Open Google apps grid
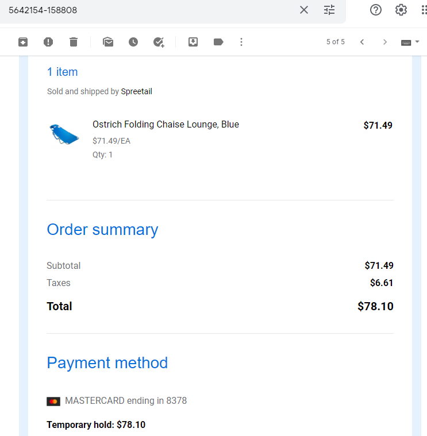This screenshot has height=436, width=427. (424, 10)
